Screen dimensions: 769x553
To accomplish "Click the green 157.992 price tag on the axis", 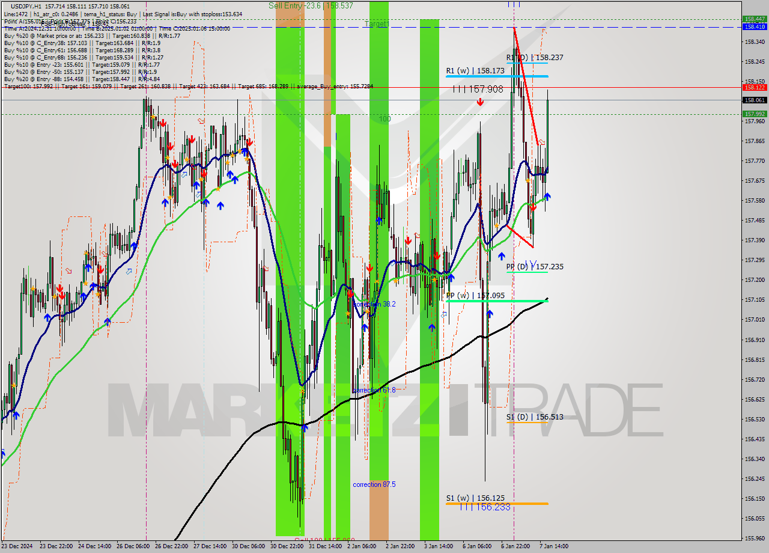I will click(755, 114).
